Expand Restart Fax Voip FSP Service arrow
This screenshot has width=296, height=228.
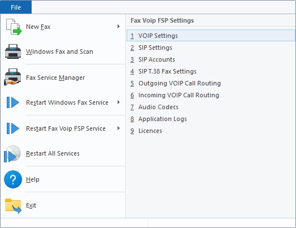tap(119, 128)
